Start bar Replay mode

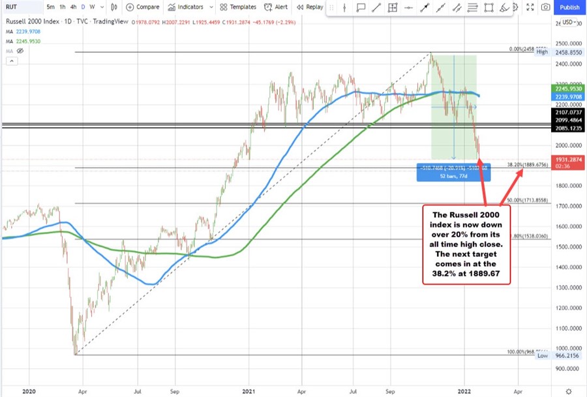click(310, 7)
